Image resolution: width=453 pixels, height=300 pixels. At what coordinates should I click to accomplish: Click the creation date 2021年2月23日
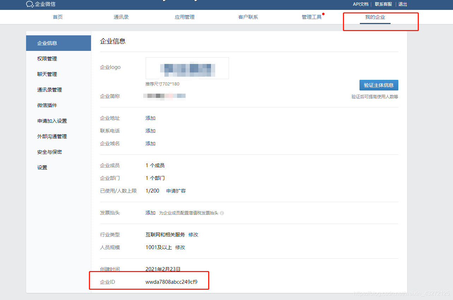coord(163,269)
